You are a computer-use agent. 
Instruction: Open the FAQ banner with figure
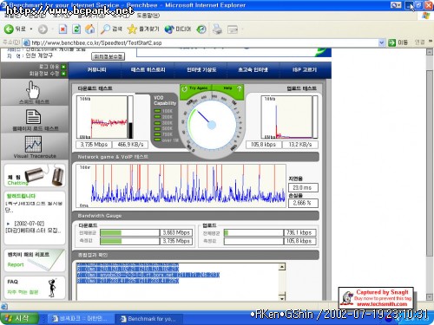pyautogui.click(x=35, y=288)
